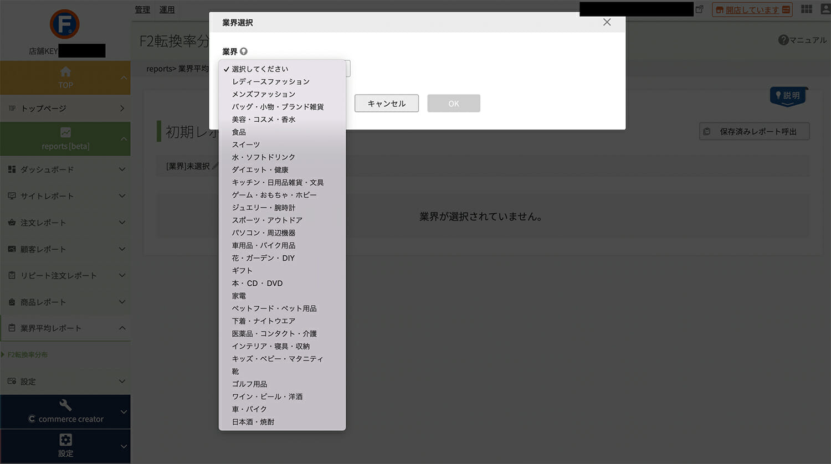Click the external link icon in header
This screenshot has height=464, width=831.
point(700,9)
